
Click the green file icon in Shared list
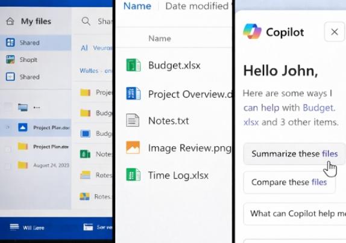pyautogui.click(x=85, y=154)
